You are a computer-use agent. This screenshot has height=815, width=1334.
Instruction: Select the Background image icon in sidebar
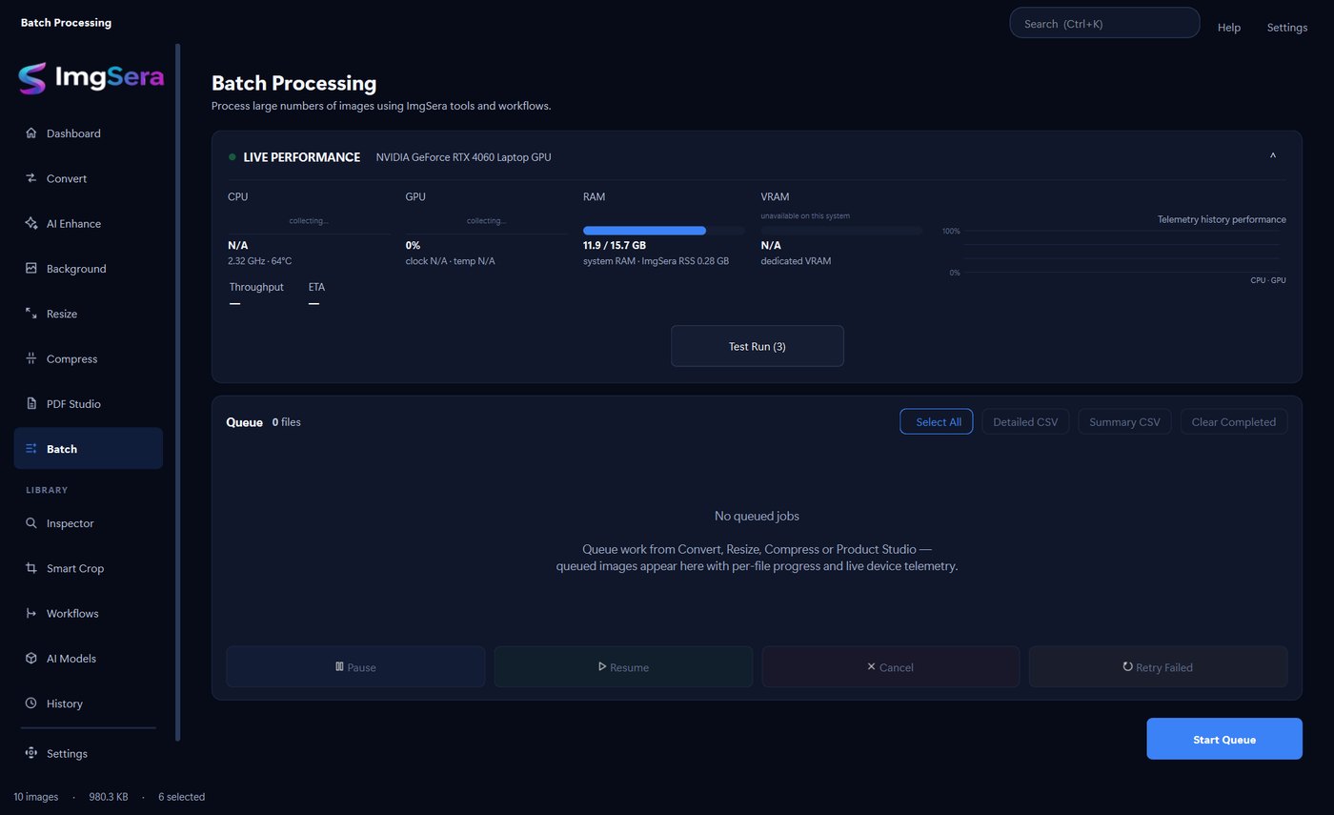tap(31, 269)
